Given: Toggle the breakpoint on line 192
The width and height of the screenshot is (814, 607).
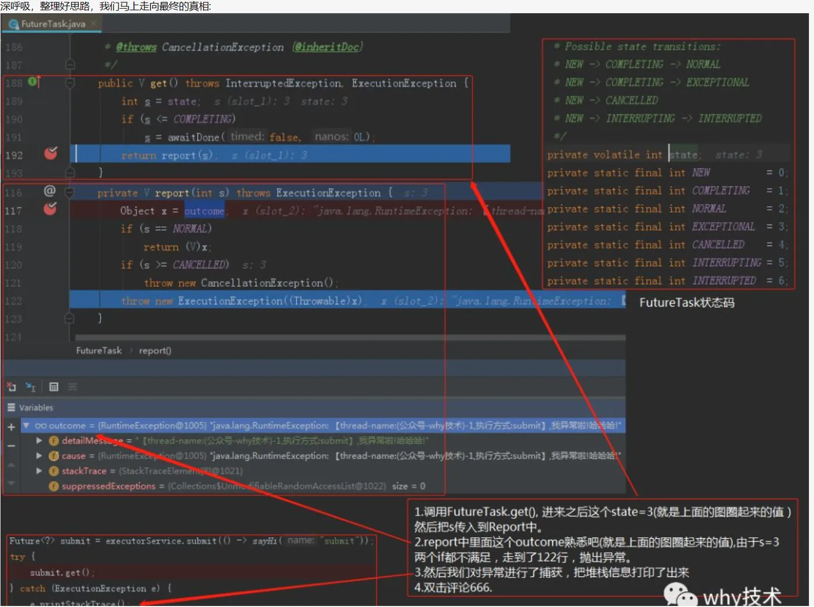Looking at the screenshot, I should click(x=51, y=153).
